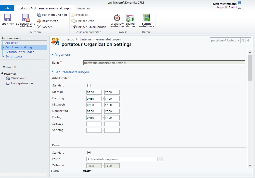Open the Datei tab
Viewport: 255px width, 178px height.
pos(7,8)
